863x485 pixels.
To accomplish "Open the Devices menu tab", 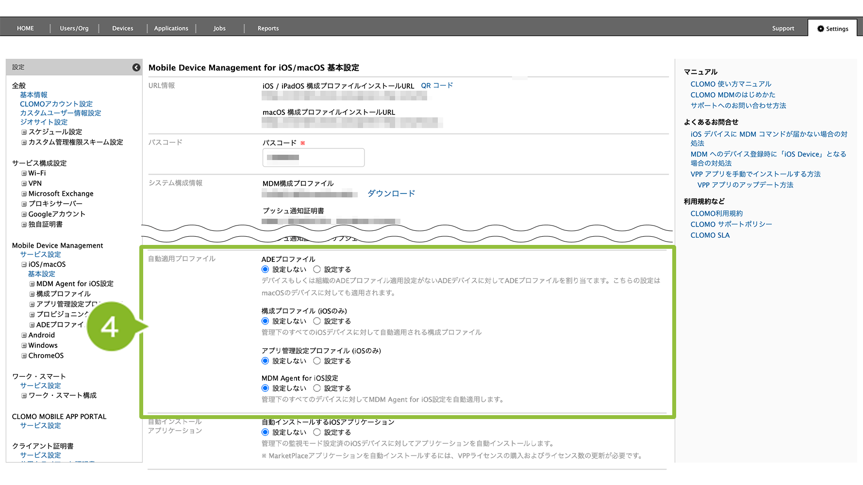I will click(x=122, y=29).
